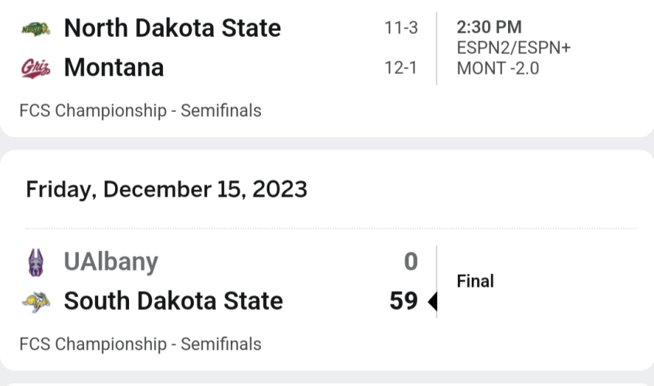
Task: Open Montana team page
Action: pyautogui.click(x=114, y=67)
